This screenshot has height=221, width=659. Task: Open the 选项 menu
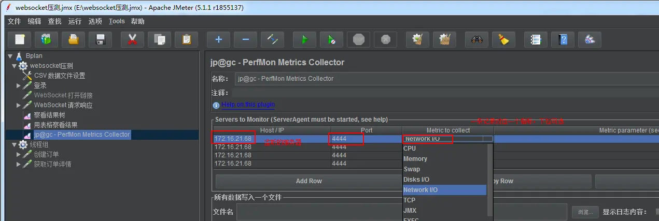[x=95, y=21]
